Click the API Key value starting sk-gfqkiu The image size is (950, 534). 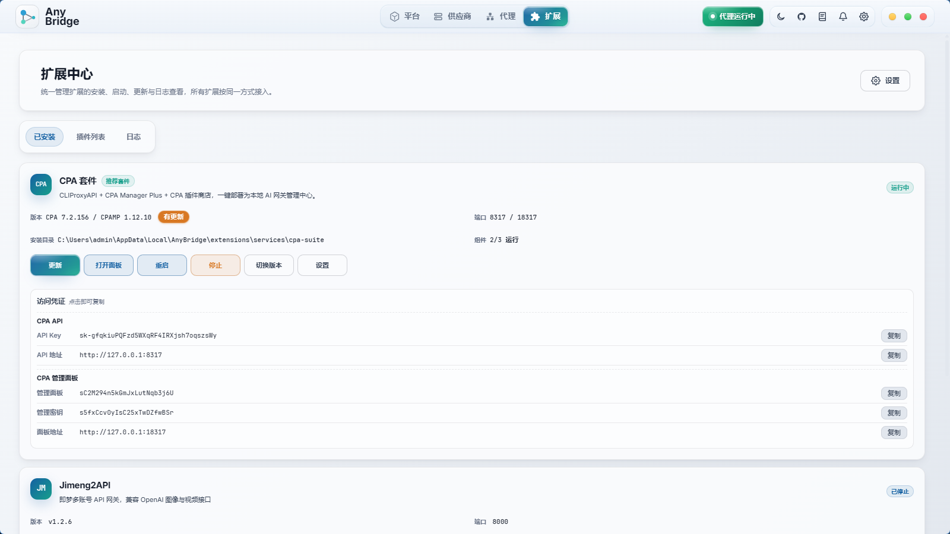pos(148,336)
